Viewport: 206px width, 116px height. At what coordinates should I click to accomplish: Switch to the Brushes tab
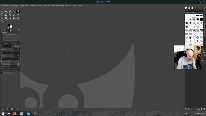point(186,8)
